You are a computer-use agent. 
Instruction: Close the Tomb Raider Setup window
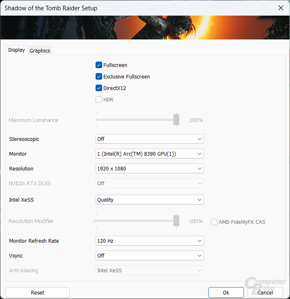coord(281,8)
